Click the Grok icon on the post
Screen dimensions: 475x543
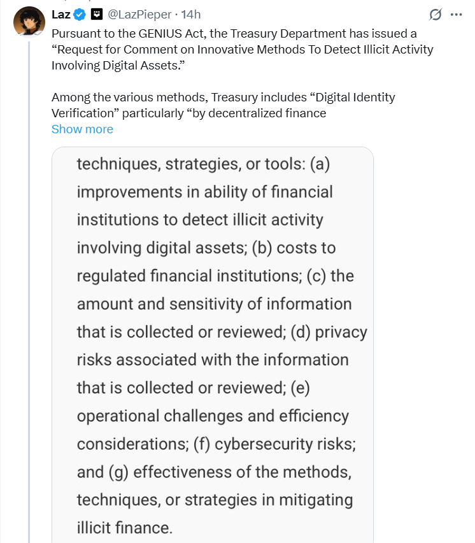click(x=436, y=15)
